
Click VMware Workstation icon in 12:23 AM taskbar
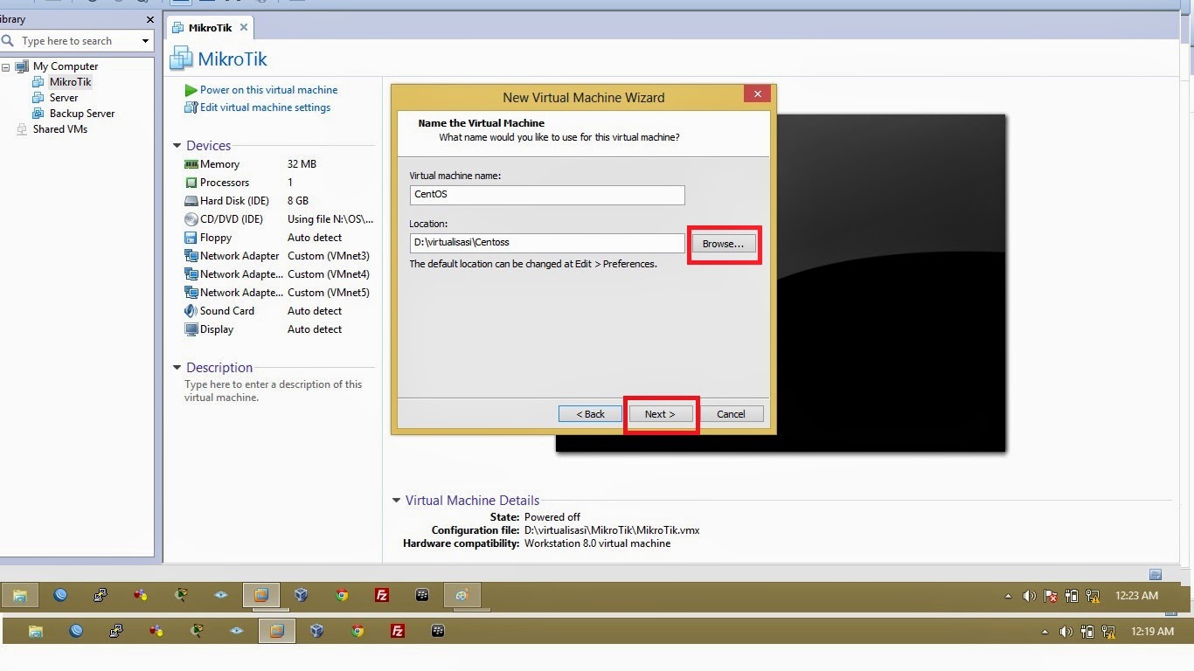pos(260,596)
